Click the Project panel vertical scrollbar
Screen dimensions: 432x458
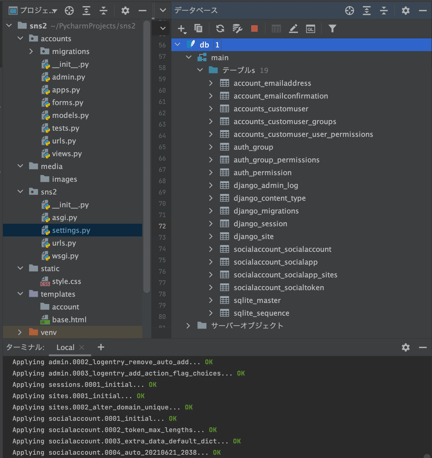pyautogui.click(x=147, y=157)
